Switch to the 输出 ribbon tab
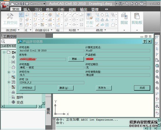The image size is (161, 130). [83, 10]
